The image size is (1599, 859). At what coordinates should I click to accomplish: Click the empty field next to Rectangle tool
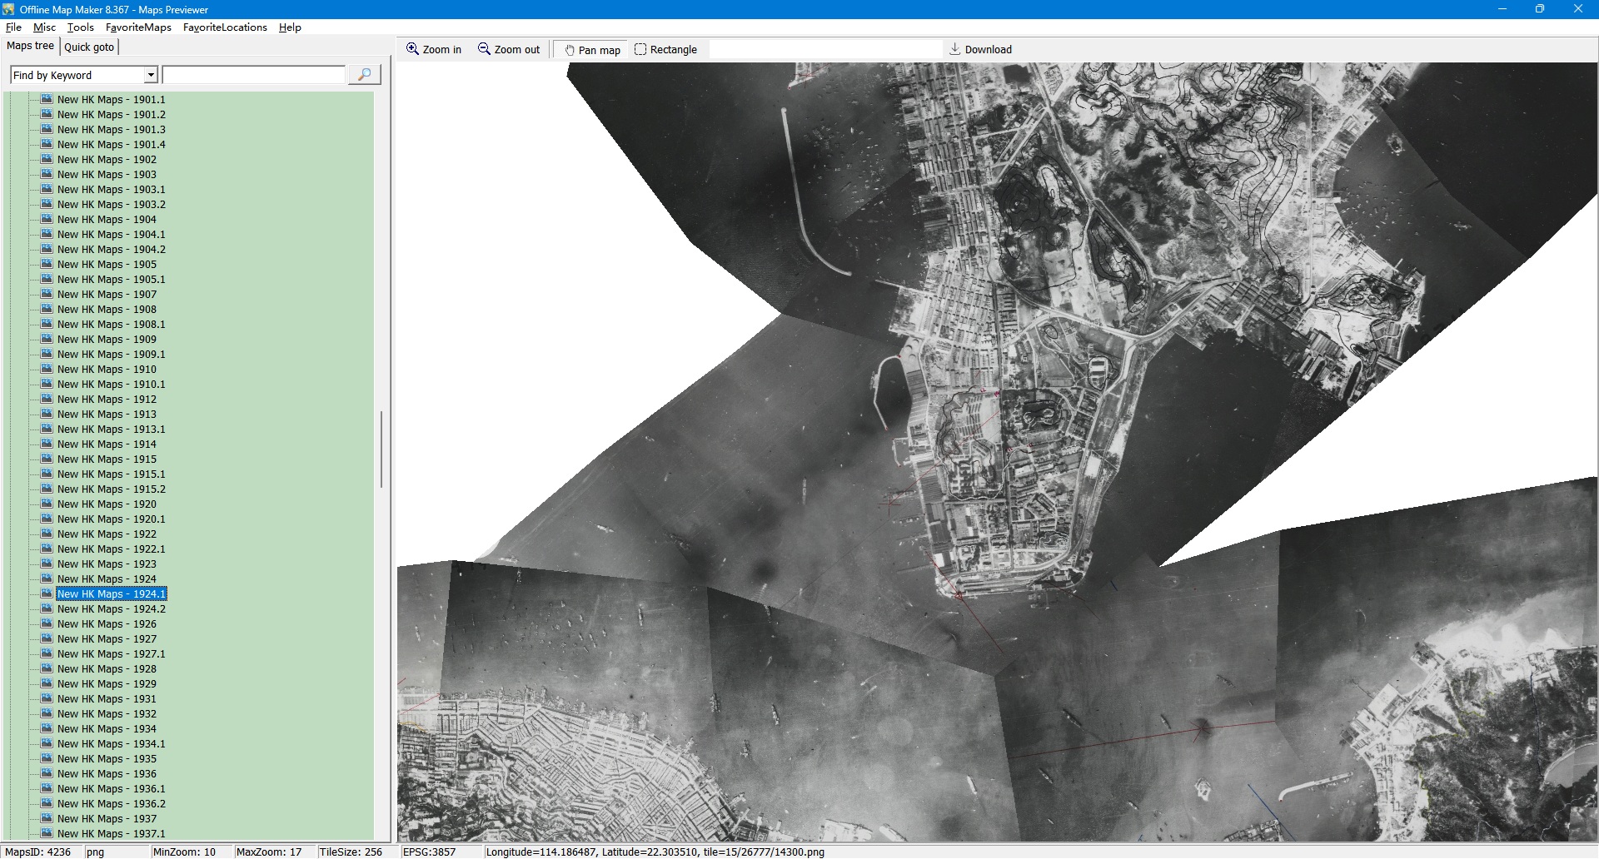pyautogui.click(x=824, y=50)
